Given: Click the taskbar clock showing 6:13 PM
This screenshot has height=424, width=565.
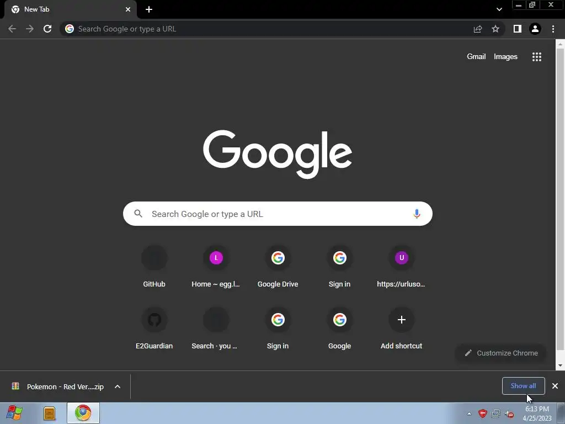Looking at the screenshot, I should click(537, 413).
